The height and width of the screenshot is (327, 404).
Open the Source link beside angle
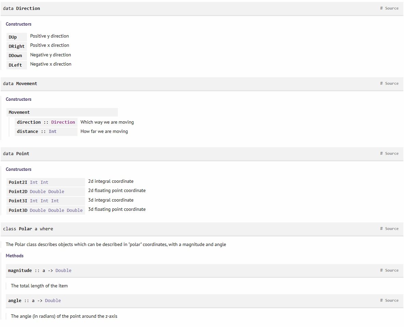pyautogui.click(x=392, y=300)
